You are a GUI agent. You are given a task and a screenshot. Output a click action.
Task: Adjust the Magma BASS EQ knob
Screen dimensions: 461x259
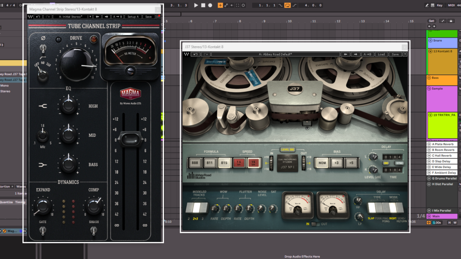tap(68, 164)
